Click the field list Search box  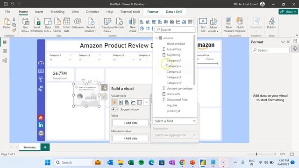pos(175,30)
